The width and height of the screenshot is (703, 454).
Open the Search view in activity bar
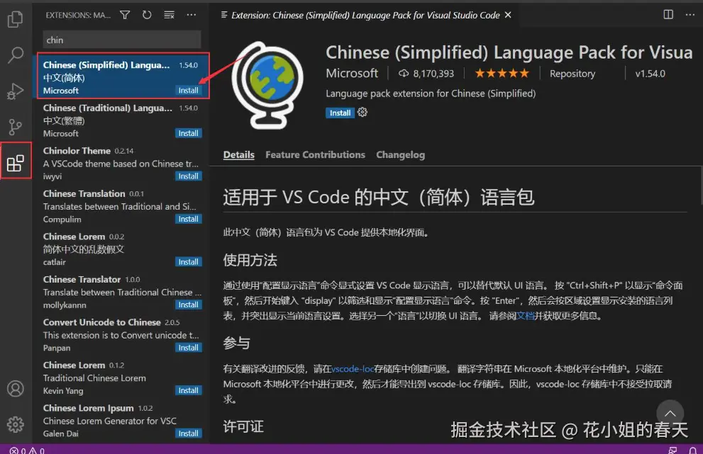(x=15, y=55)
